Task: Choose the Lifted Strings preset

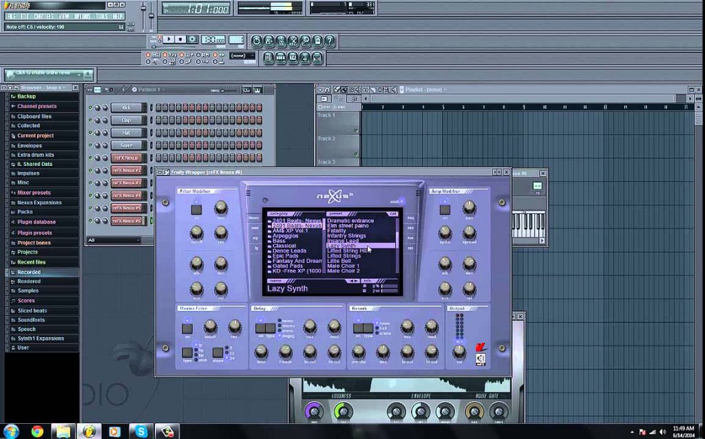Action: [x=344, y=256]
